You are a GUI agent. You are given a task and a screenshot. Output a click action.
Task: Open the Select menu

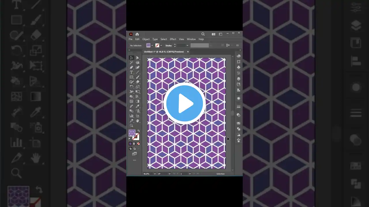[164, 39]
